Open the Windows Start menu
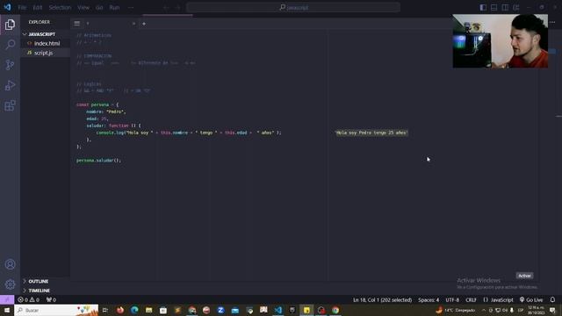This screenshot has width=562, height=316. coord(7,310)
